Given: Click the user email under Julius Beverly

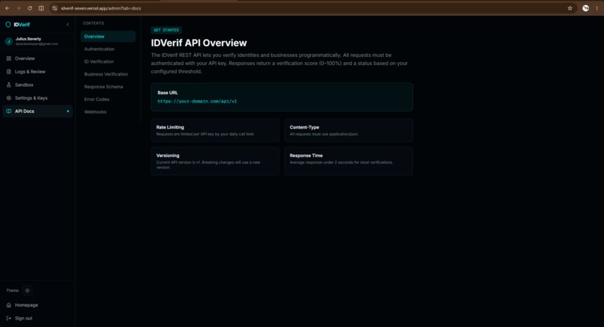Looking at the screenshot, I should [37, 44].
